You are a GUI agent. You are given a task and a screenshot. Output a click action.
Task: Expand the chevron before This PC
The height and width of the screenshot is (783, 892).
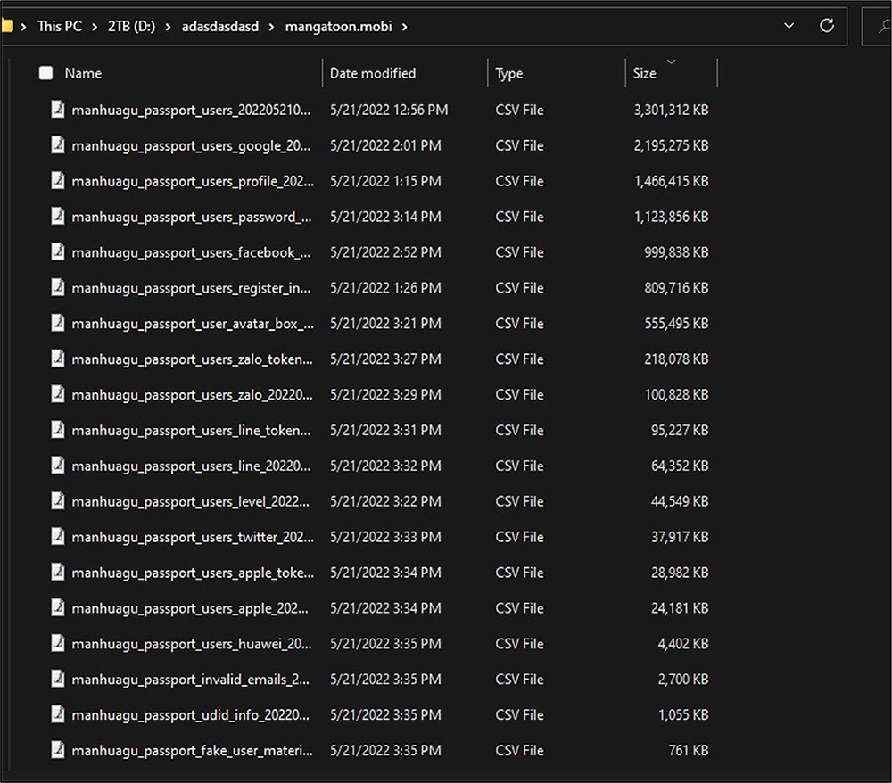23,27
